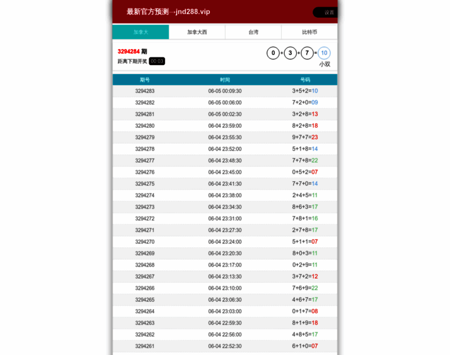The width and height of the screenshot is (450, 355).
Task: Select period row 3294278
Action: [x=225, y=149]
